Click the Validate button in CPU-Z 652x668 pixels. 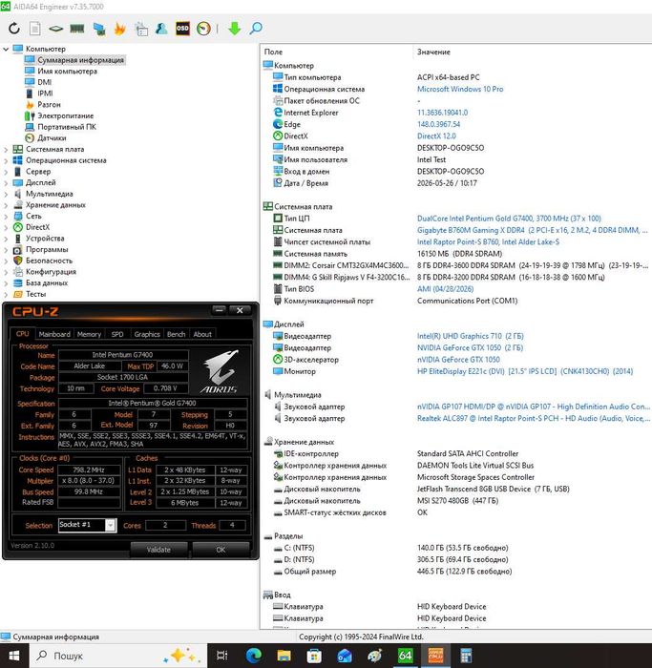(x=158, y=550)
